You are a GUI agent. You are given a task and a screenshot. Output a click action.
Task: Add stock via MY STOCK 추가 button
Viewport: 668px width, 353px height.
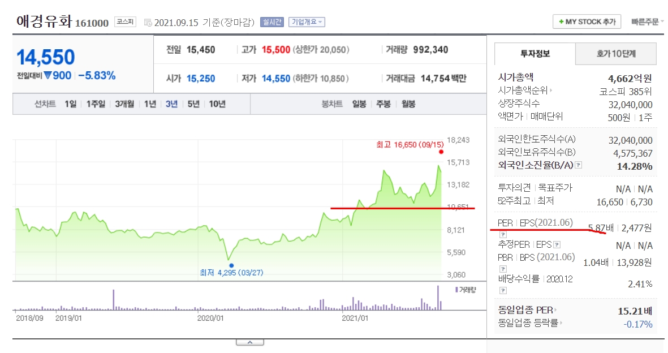point(587,21)
